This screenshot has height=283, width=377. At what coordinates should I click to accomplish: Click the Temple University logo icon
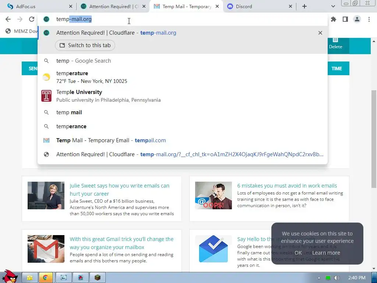point(46,96)
